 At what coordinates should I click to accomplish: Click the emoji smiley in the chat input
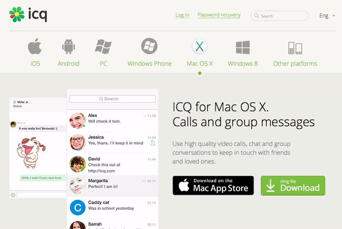13,195
